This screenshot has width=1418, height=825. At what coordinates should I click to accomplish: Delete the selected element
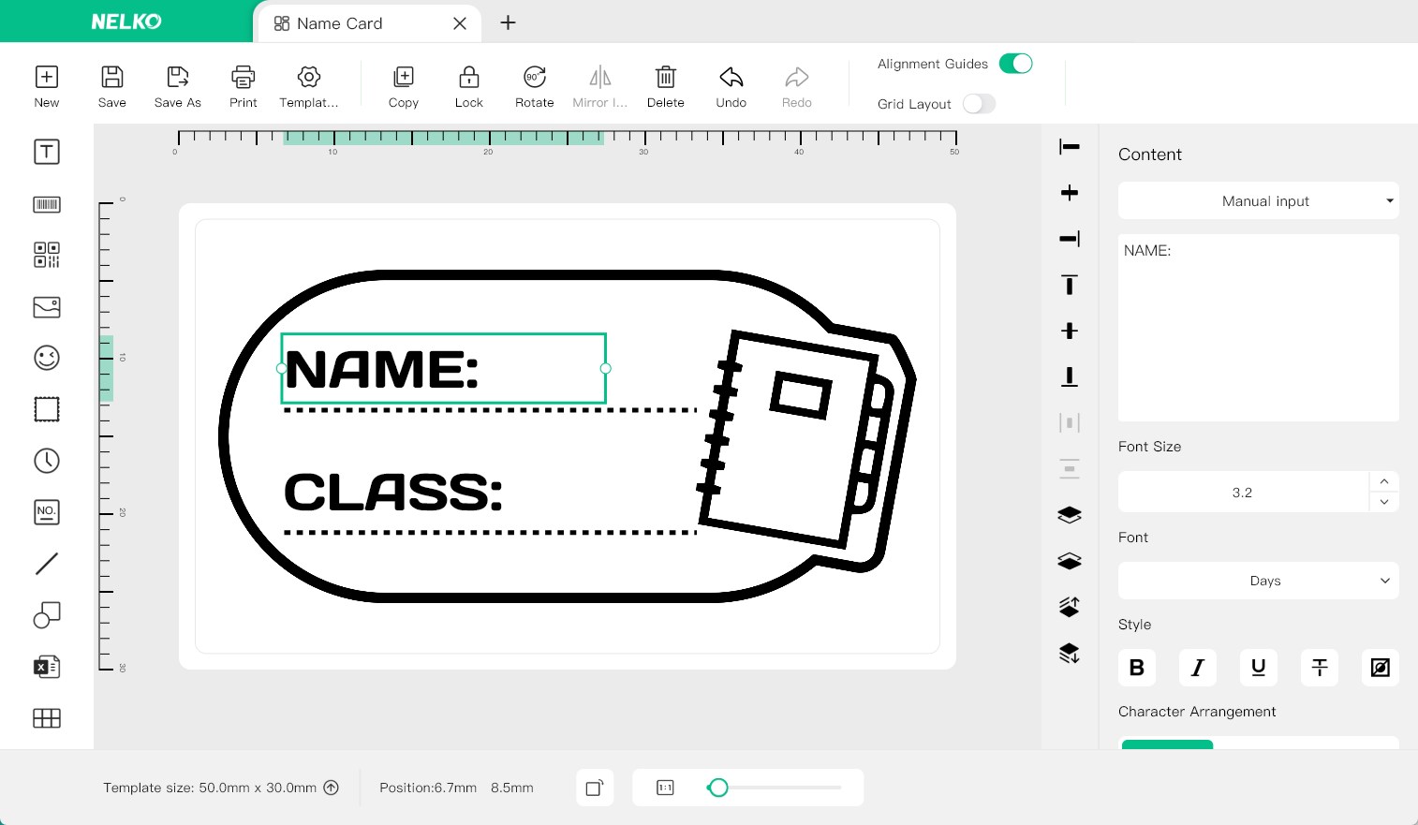click(x=666, y=87)
